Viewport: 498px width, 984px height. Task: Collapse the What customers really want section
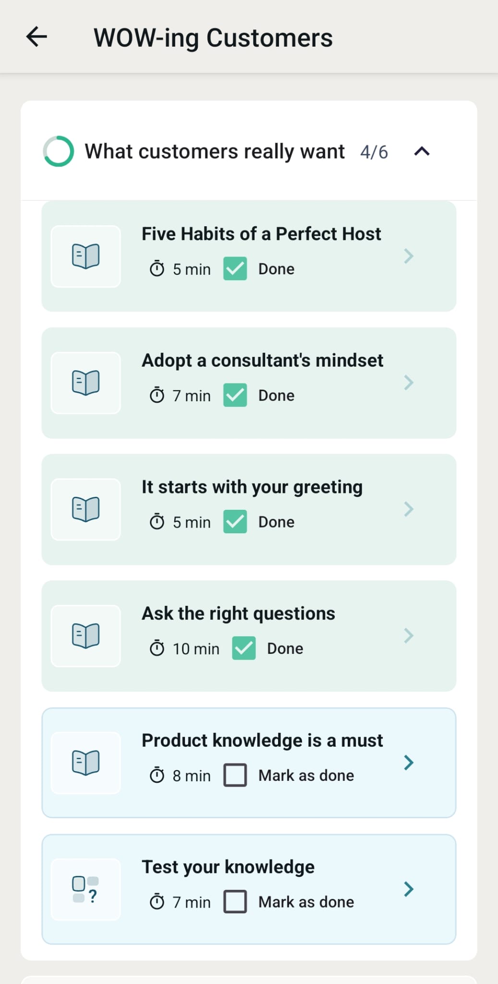pos(422,151)
